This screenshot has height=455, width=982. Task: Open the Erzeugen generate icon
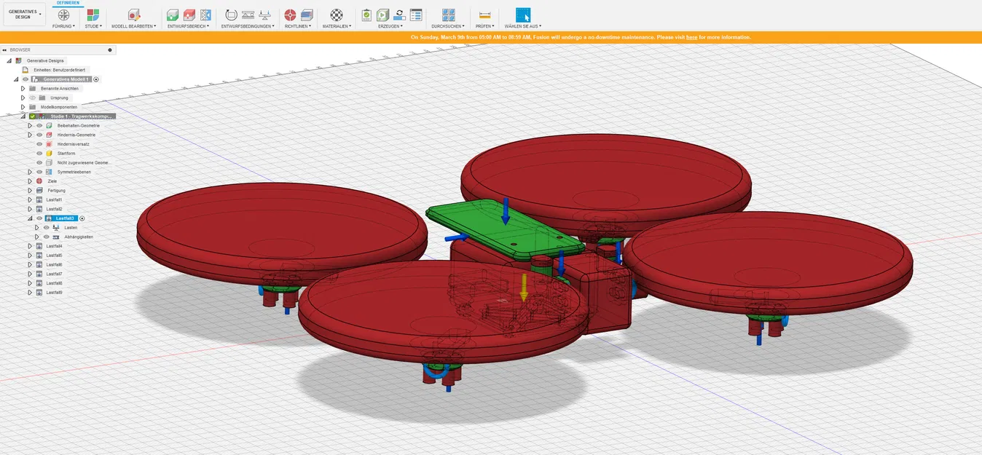click(x=381, y=15)
